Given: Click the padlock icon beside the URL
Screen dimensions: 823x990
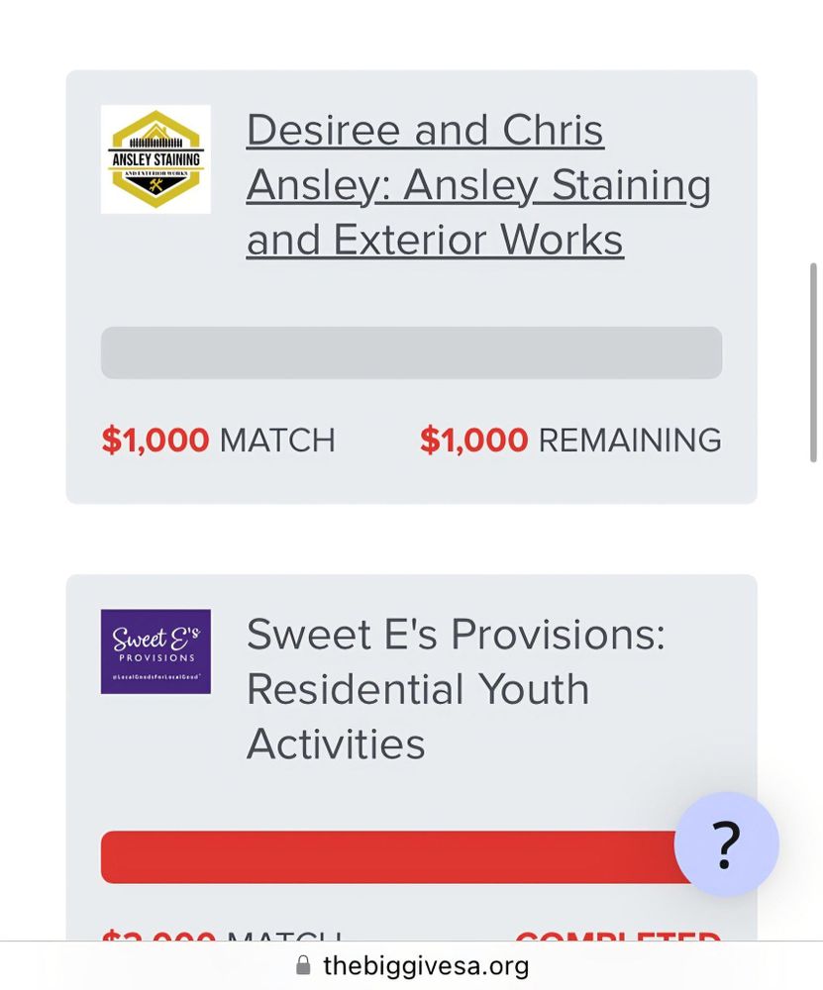Looking at the screenshot, I should pos(304,965).
